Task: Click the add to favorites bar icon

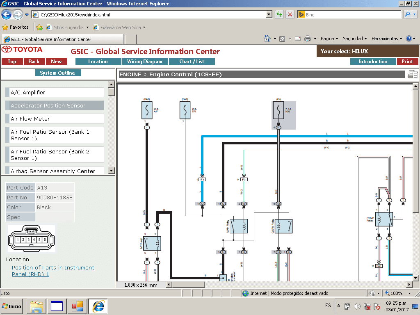Action: tap(39, 27)
